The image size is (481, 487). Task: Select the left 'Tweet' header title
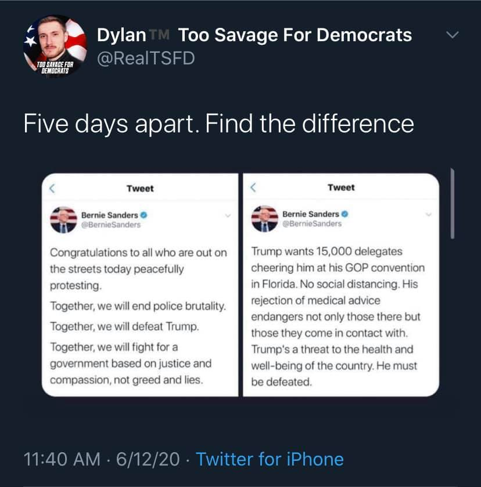click(140, 188)
